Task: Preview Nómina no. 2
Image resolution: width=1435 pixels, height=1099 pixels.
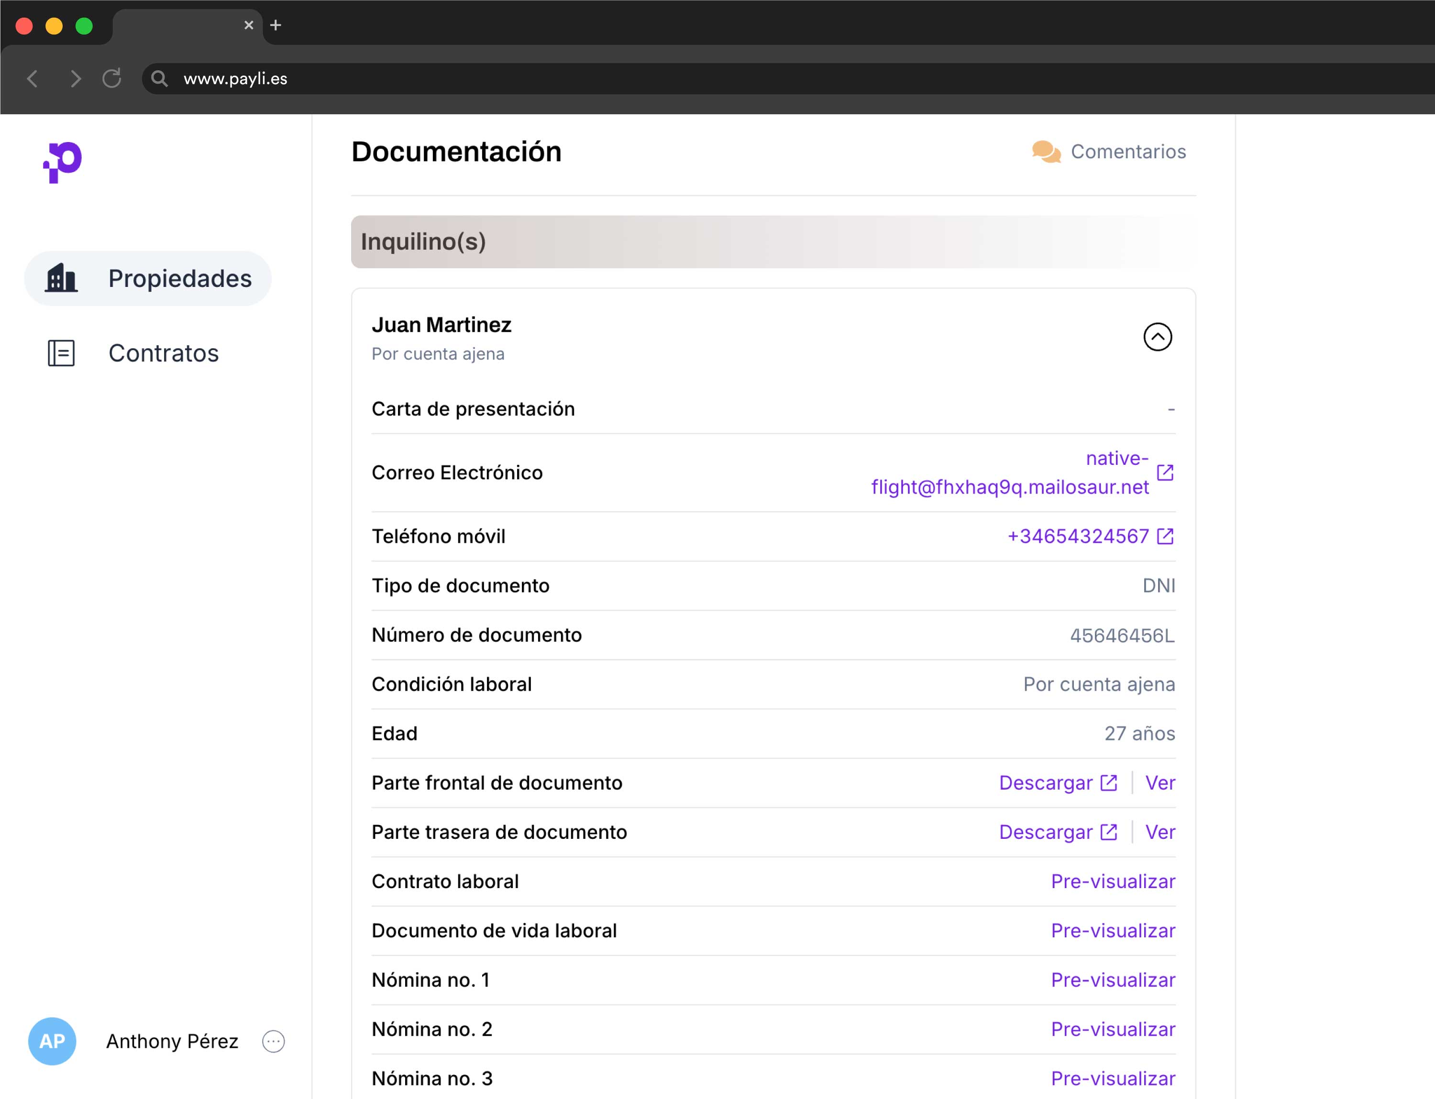Action: click(1113, 1029)
